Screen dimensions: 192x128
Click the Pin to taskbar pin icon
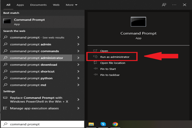click(95, 75)
